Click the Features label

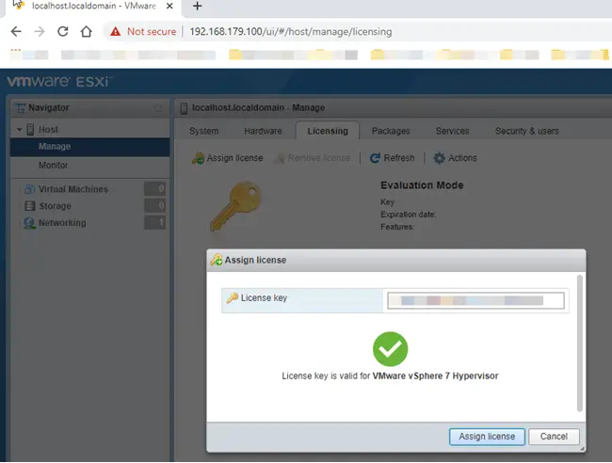point(397,227)
